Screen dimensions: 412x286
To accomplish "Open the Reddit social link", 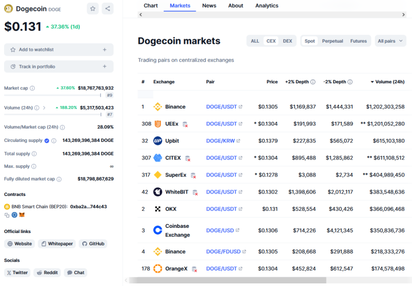I will click(47, 273).
